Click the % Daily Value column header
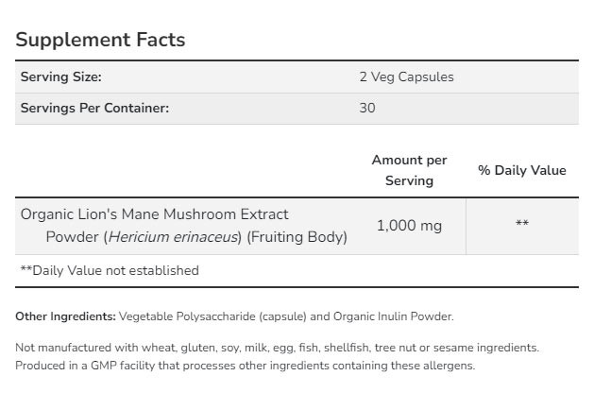Image resolution: width=594 pixels, height=410 pixels. pos(521,170)
